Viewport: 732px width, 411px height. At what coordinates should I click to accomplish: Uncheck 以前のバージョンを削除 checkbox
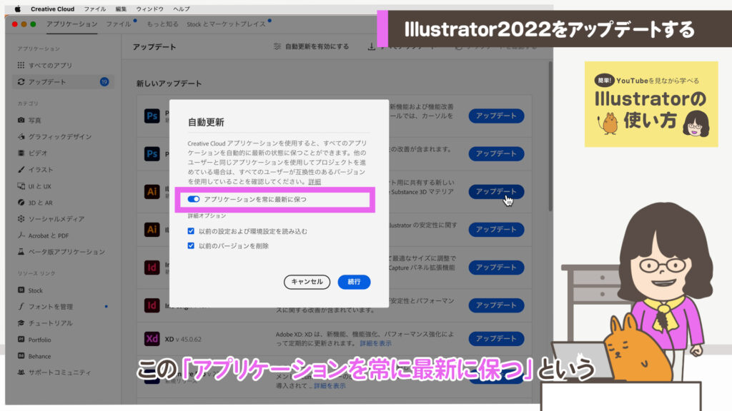click(x=191, y=245)
